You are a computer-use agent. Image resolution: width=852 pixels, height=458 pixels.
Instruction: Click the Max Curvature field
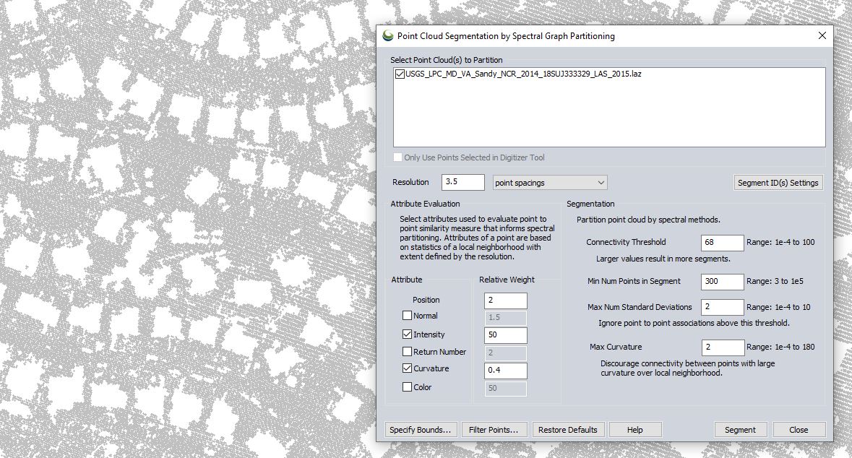tap(722, 347)
